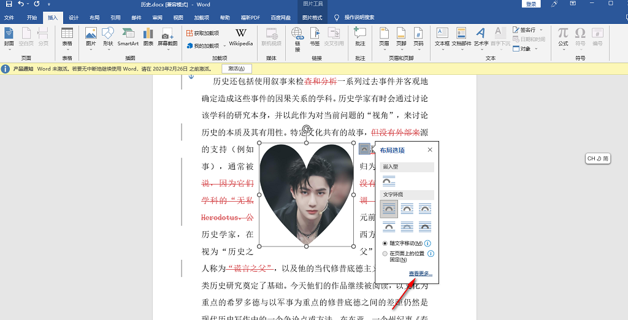Open the File (文件) tab

pos(9,18)
